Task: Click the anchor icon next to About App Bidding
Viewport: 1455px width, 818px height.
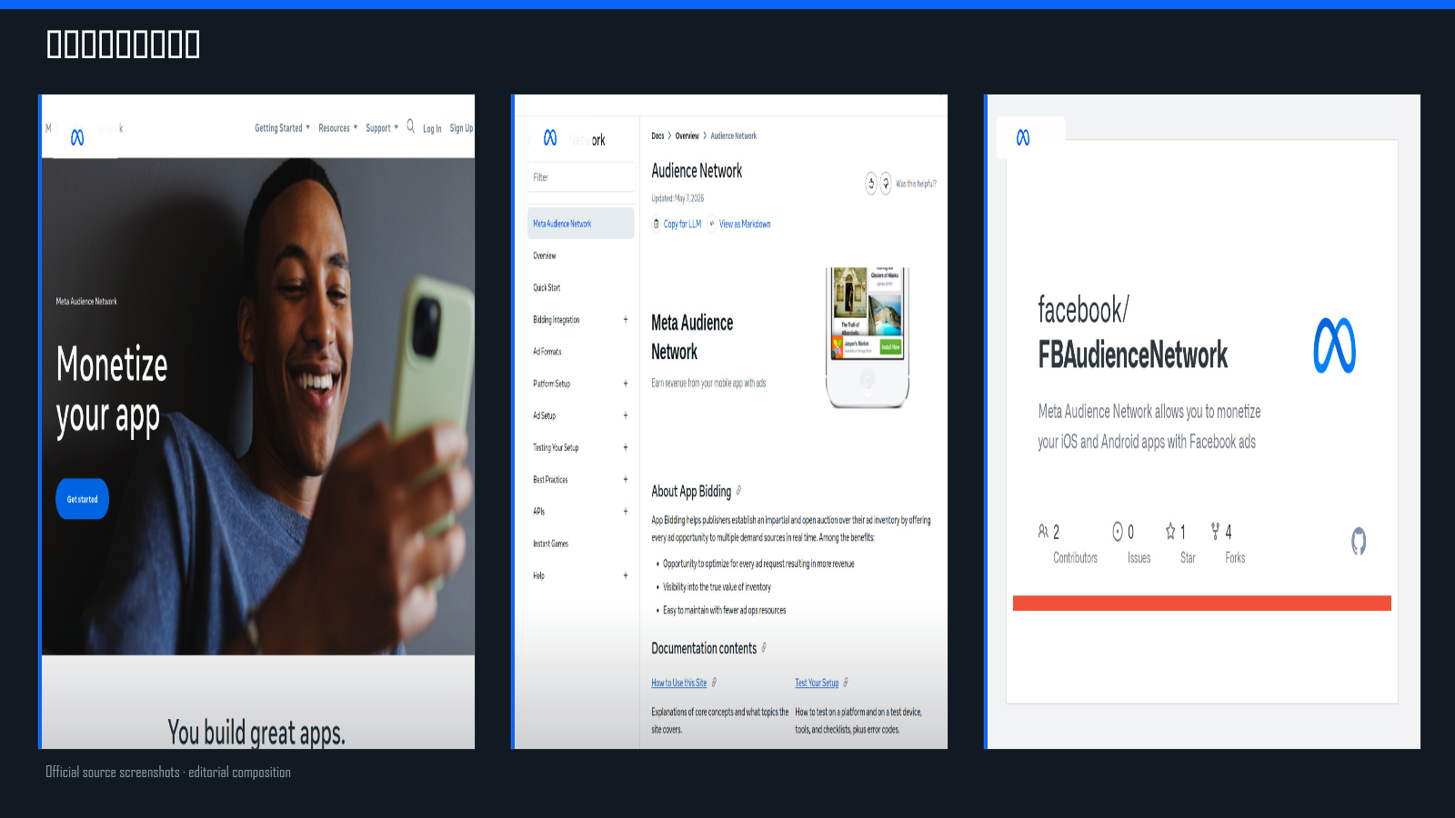Action: coord(738,491)
